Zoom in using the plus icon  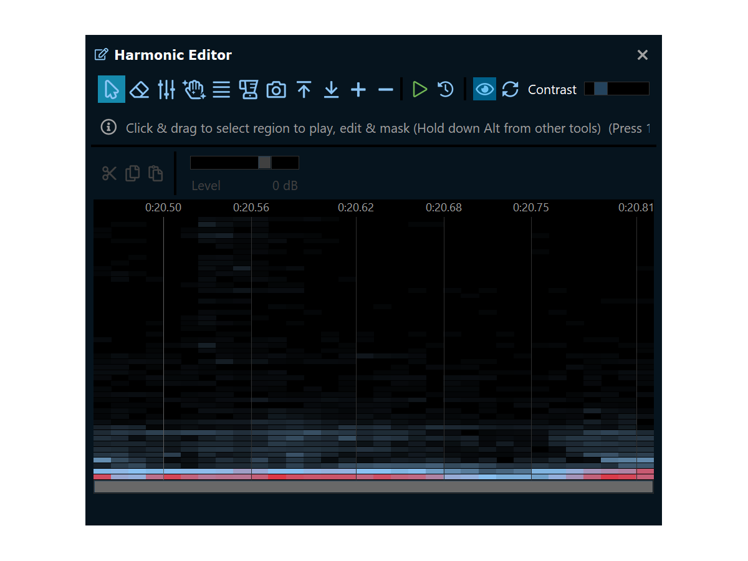(358, 89)
